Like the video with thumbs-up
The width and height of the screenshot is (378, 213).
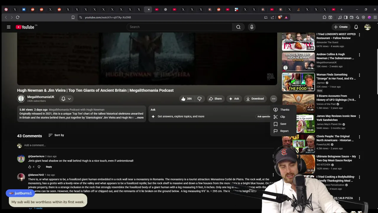pyautogui.click(x=186, y=99)
